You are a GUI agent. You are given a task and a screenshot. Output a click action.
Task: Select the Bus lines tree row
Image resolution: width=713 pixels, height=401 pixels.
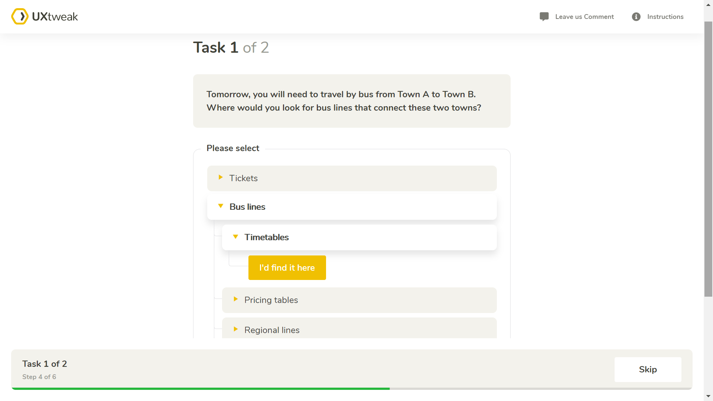[x=352, y=207]
